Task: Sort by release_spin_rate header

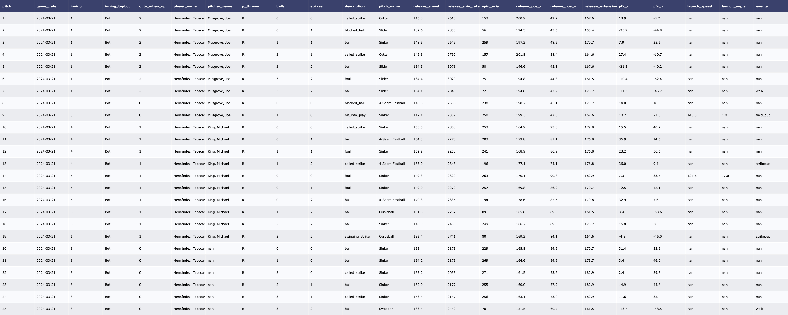Action: [x=463, y=6]
